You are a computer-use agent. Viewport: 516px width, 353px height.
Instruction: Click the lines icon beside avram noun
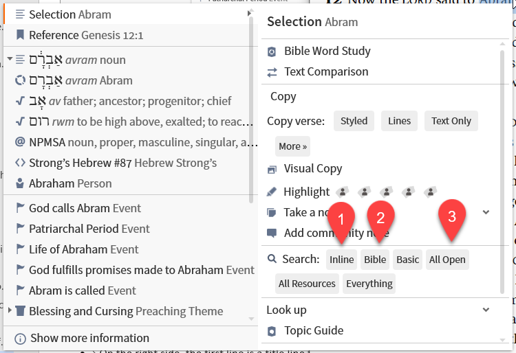[x=20, y=60]
